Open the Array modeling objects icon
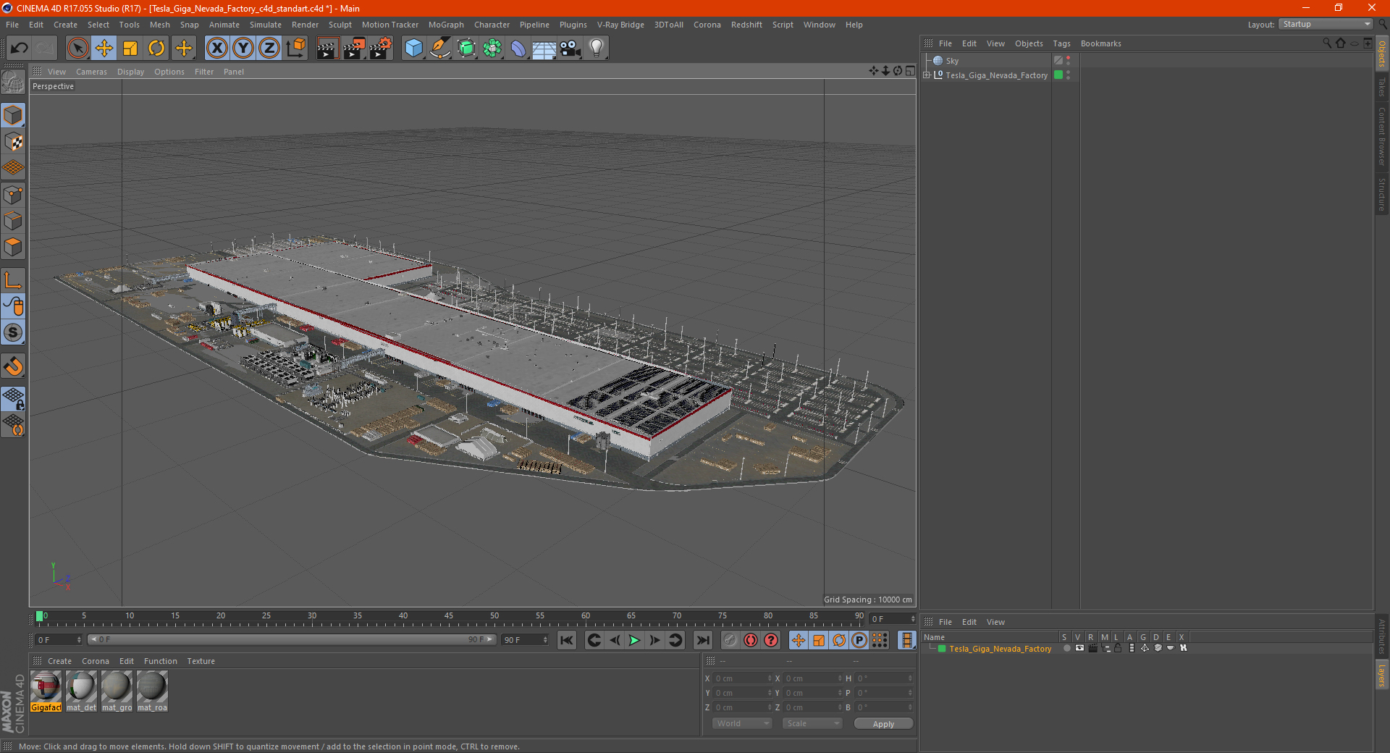Screen dimensions: 1390x753 [x=492, y=49]
